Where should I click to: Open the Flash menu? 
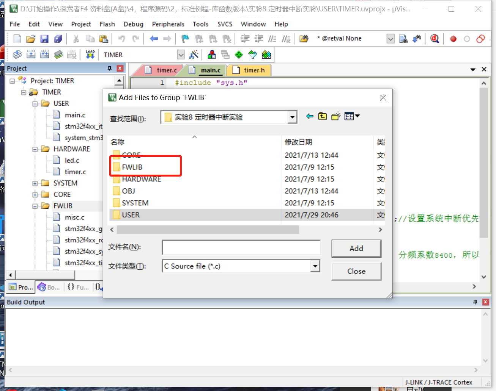(107, 24)
